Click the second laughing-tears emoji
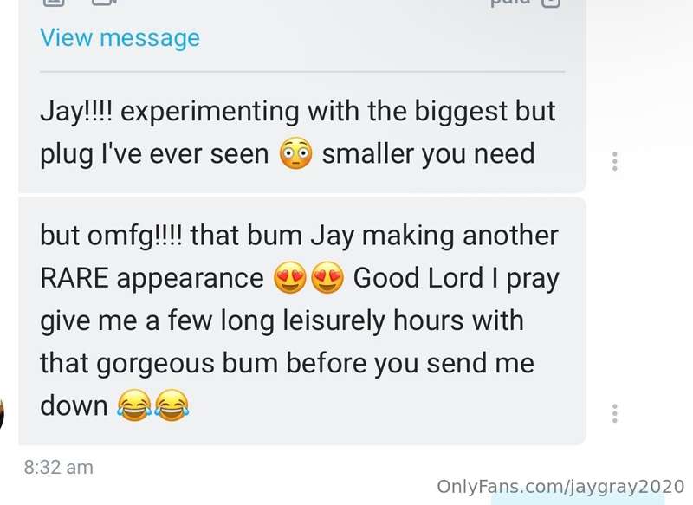The image size is (693, 505). [x=172, y=405]
